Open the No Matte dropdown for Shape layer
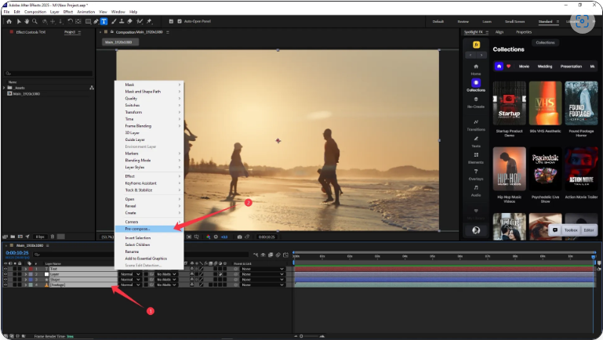Viewport: 603px width, 340px height. 166,280
